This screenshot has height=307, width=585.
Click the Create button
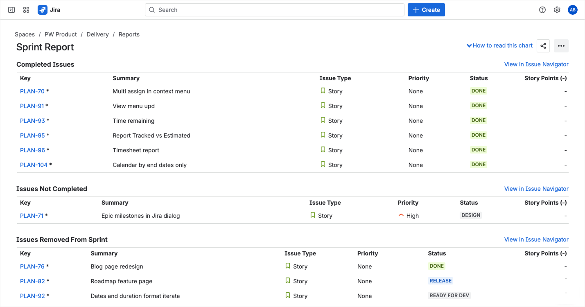click(426, 10)
